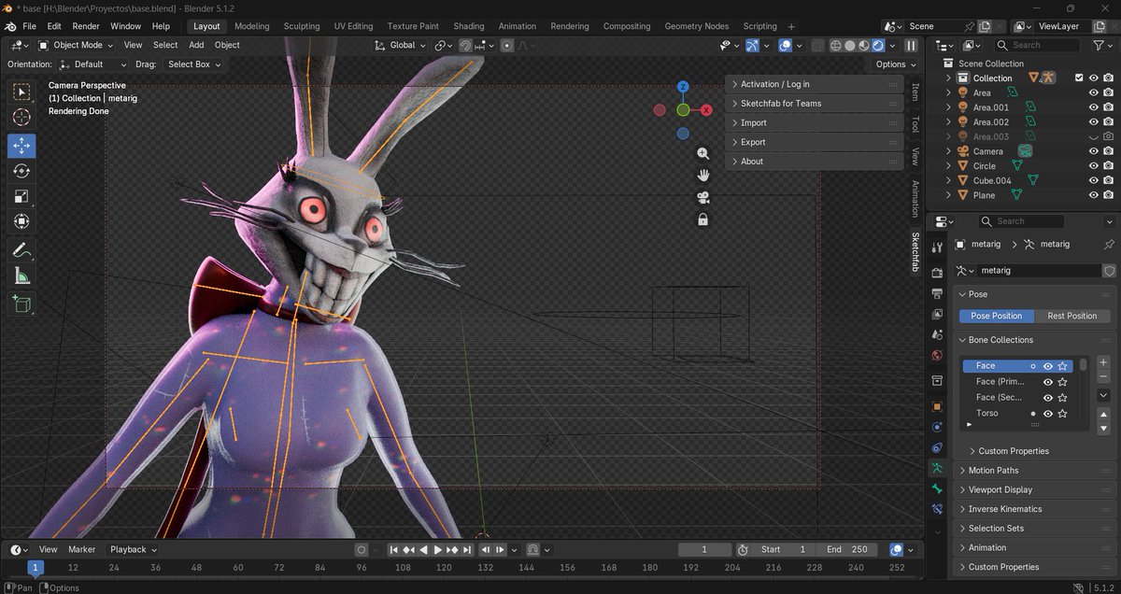
Task: Open the Options dropdown
Action: pos(895,64)
